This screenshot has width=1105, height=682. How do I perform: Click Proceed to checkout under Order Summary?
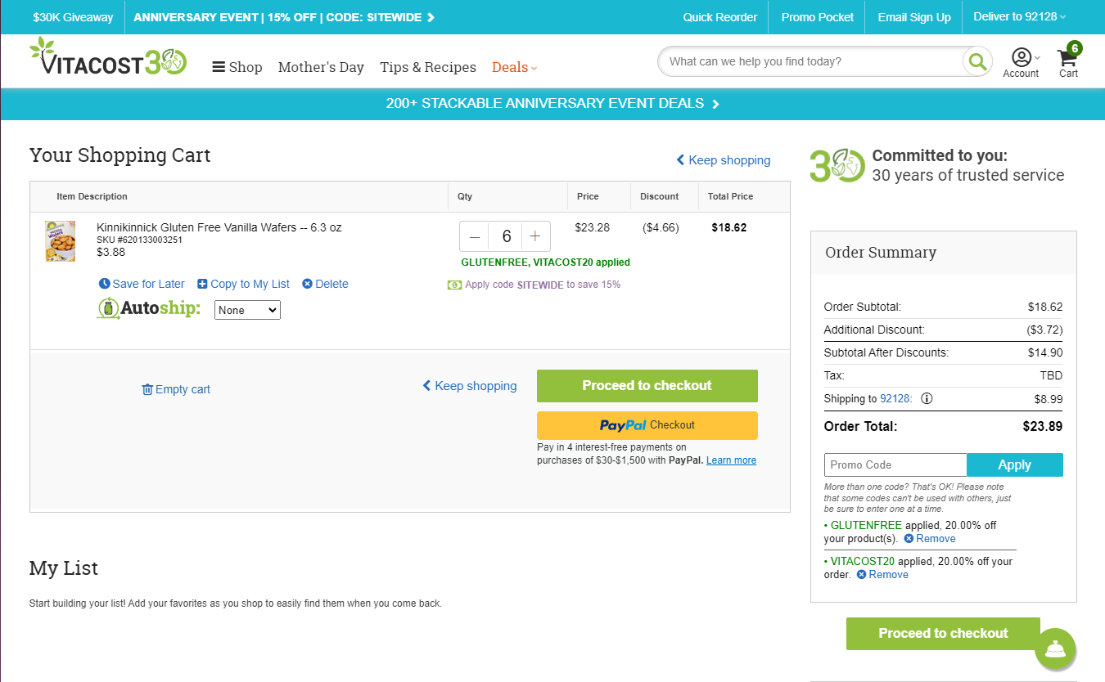[943, 634]
